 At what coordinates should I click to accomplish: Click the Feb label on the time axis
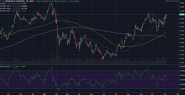[56, 94]
